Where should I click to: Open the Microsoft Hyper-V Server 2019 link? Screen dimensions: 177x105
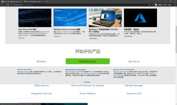click(75, 70)
